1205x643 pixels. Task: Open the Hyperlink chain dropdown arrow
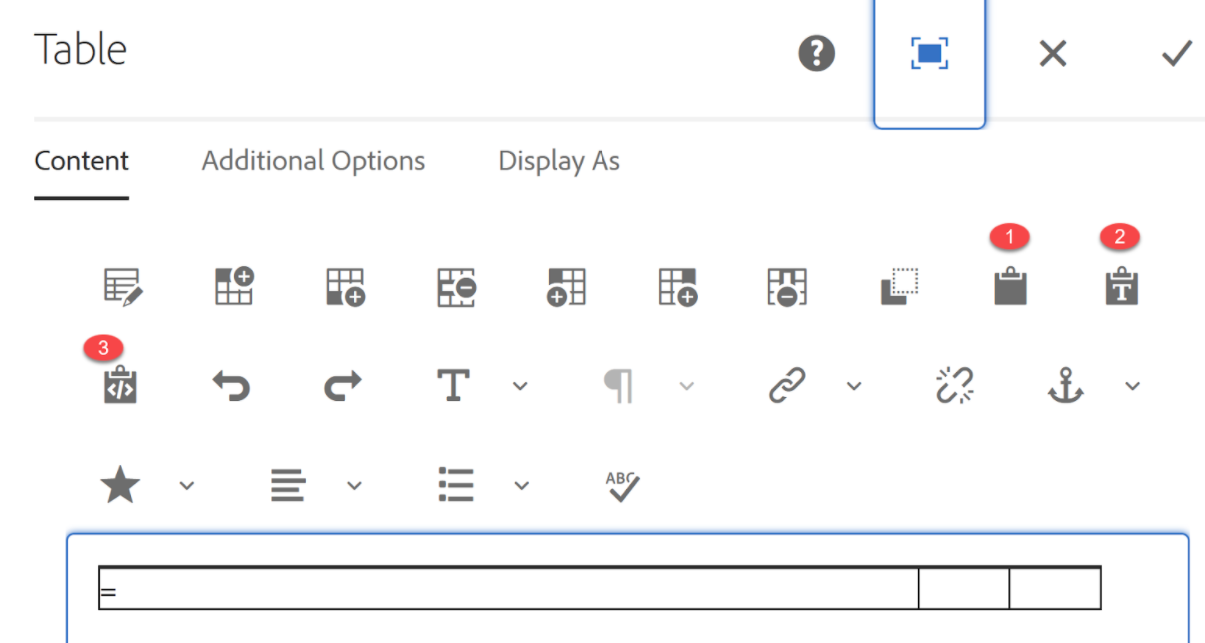[854, 386]
